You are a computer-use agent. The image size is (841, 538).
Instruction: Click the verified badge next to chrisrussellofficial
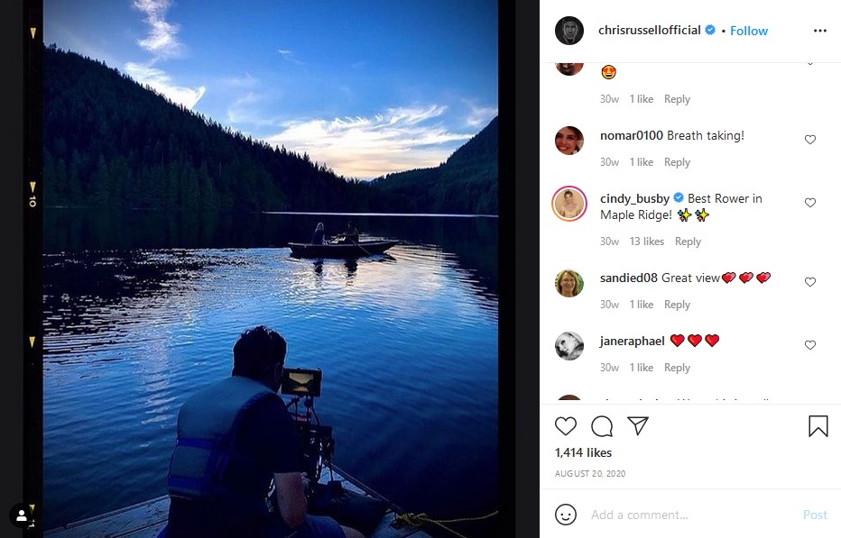point(710,30)
